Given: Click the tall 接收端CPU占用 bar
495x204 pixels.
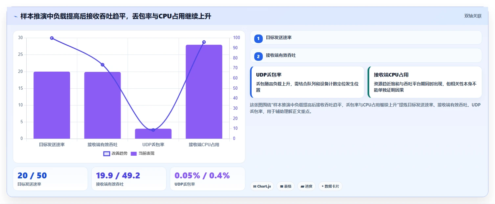Looking at the screenshot, I should tap(204, 92).
